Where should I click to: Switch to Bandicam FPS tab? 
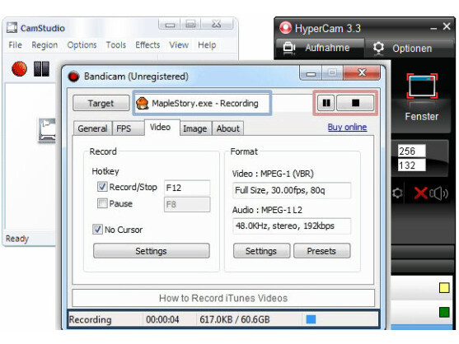click(128, 128)
